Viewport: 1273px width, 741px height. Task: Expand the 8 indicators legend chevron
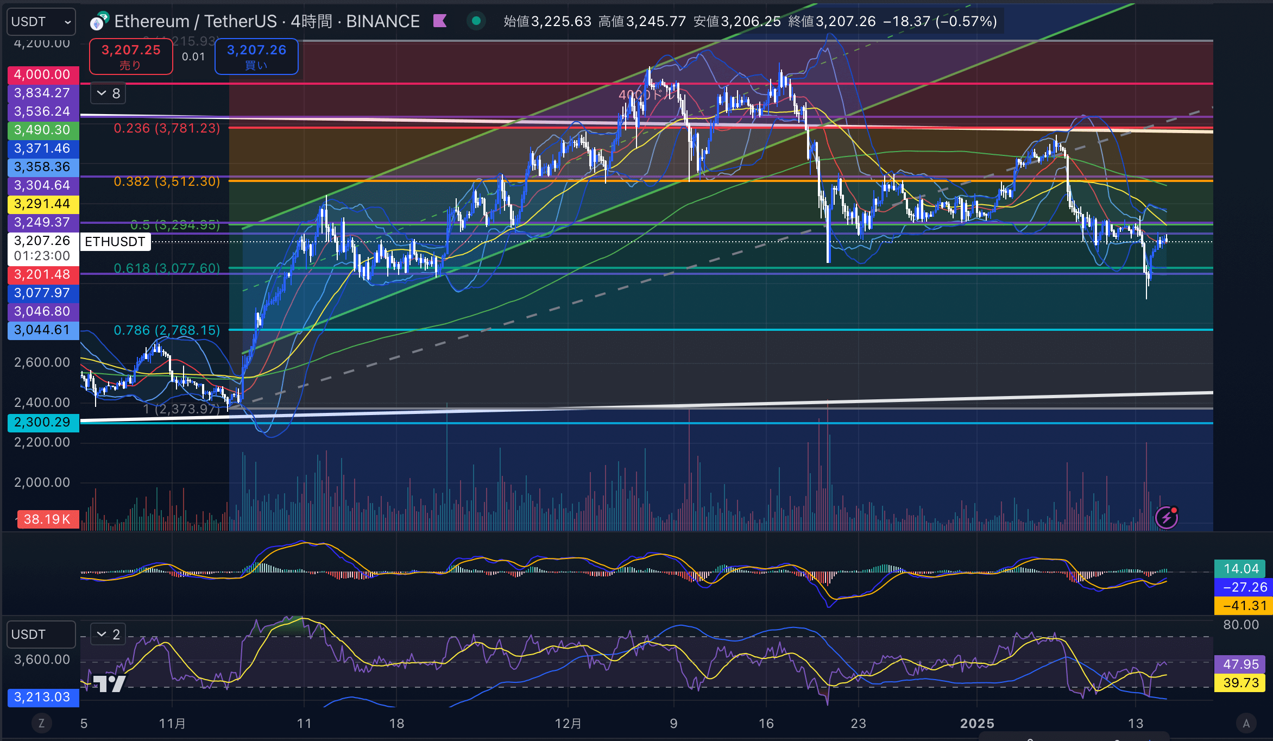click(x=108, y=93)
